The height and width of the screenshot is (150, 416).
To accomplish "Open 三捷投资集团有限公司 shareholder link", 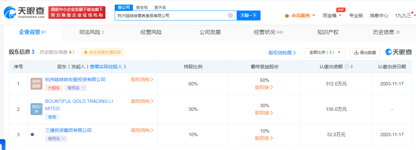I will point(68,130).
